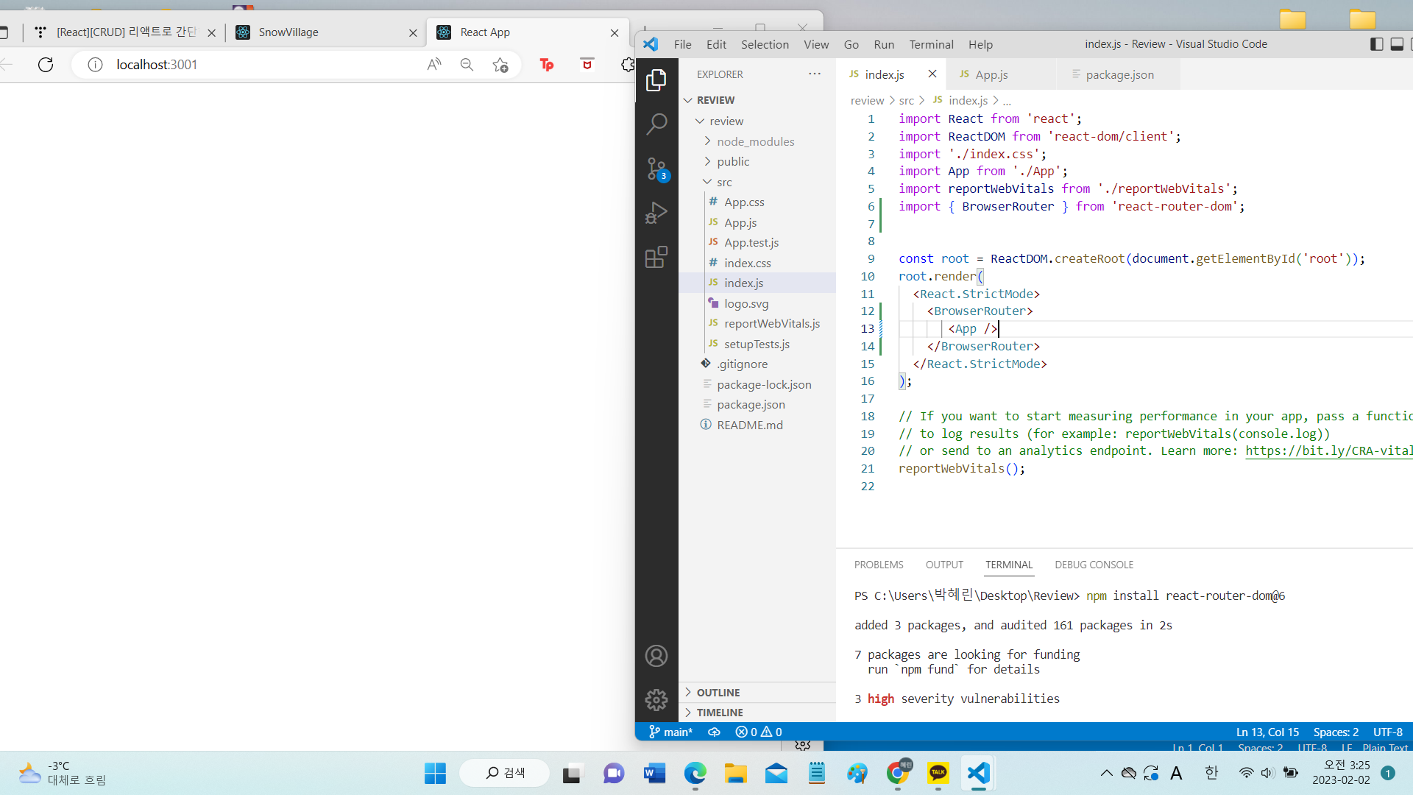The width and height of the screenshot is (1413, 795).
Task: Click Ln 13, Col 15 status bar item
Action: [1267, 732]
